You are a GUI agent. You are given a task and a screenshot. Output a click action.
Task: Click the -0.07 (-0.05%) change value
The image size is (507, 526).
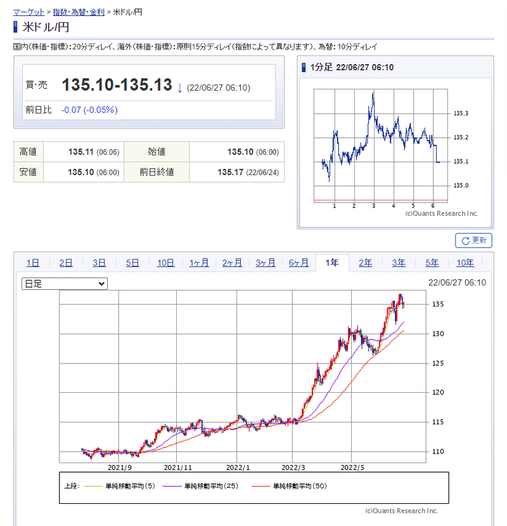click(x=89, y=110)
